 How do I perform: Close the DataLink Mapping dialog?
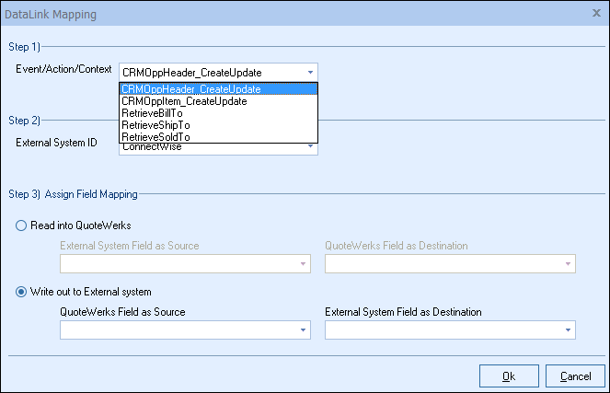point(593,15)
